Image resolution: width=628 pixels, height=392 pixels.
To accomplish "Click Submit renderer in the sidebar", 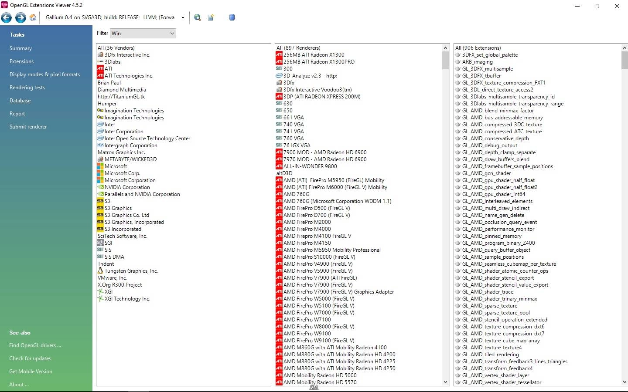I will (x=28, y=127).
